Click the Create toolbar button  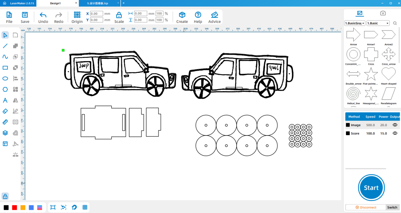[182, 18]
